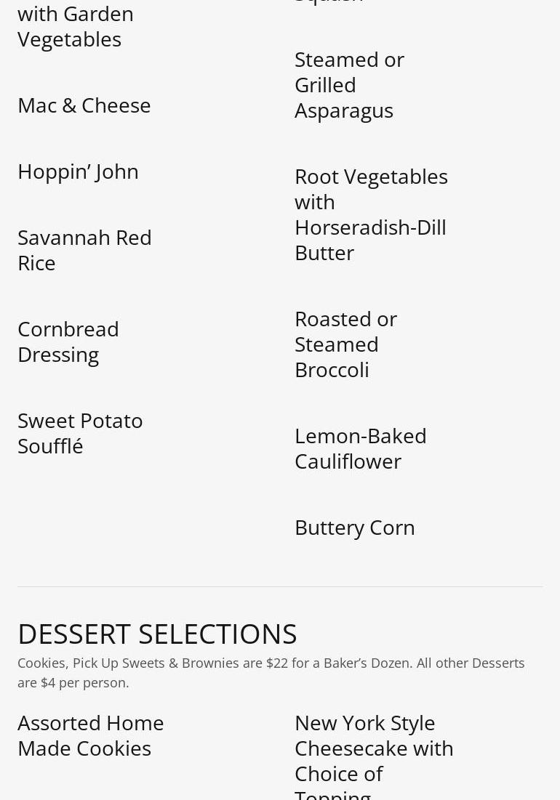Select Sweet Potato Soufflé entry
The image size is (560, 800).
(80, 434)
